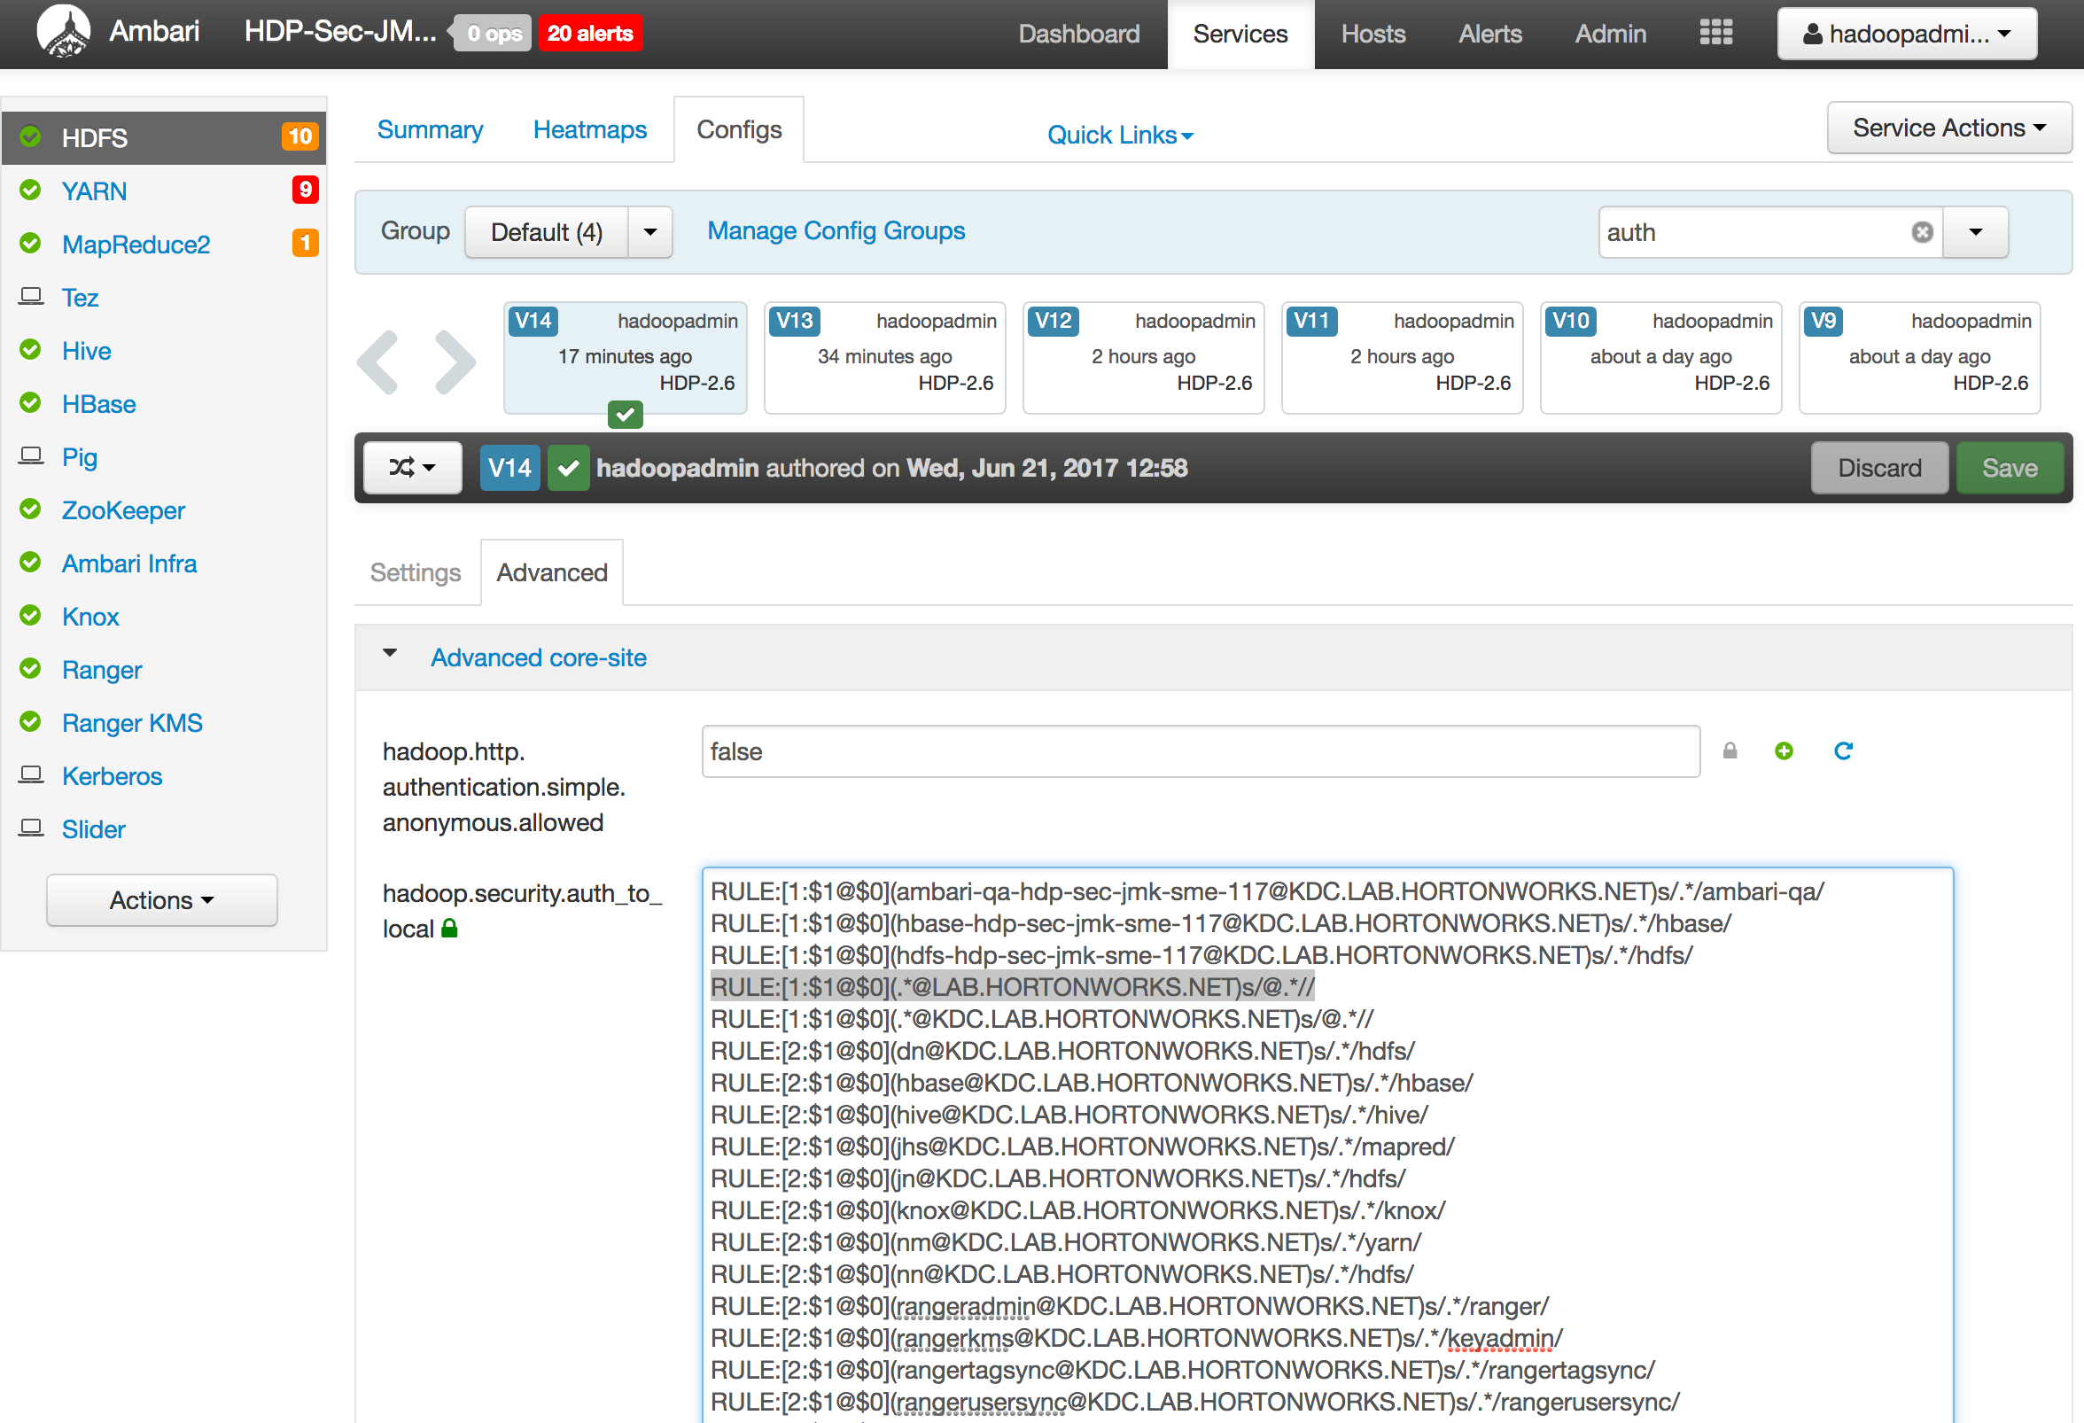Expand the Service Actions dropdown

coord(1948,128)
